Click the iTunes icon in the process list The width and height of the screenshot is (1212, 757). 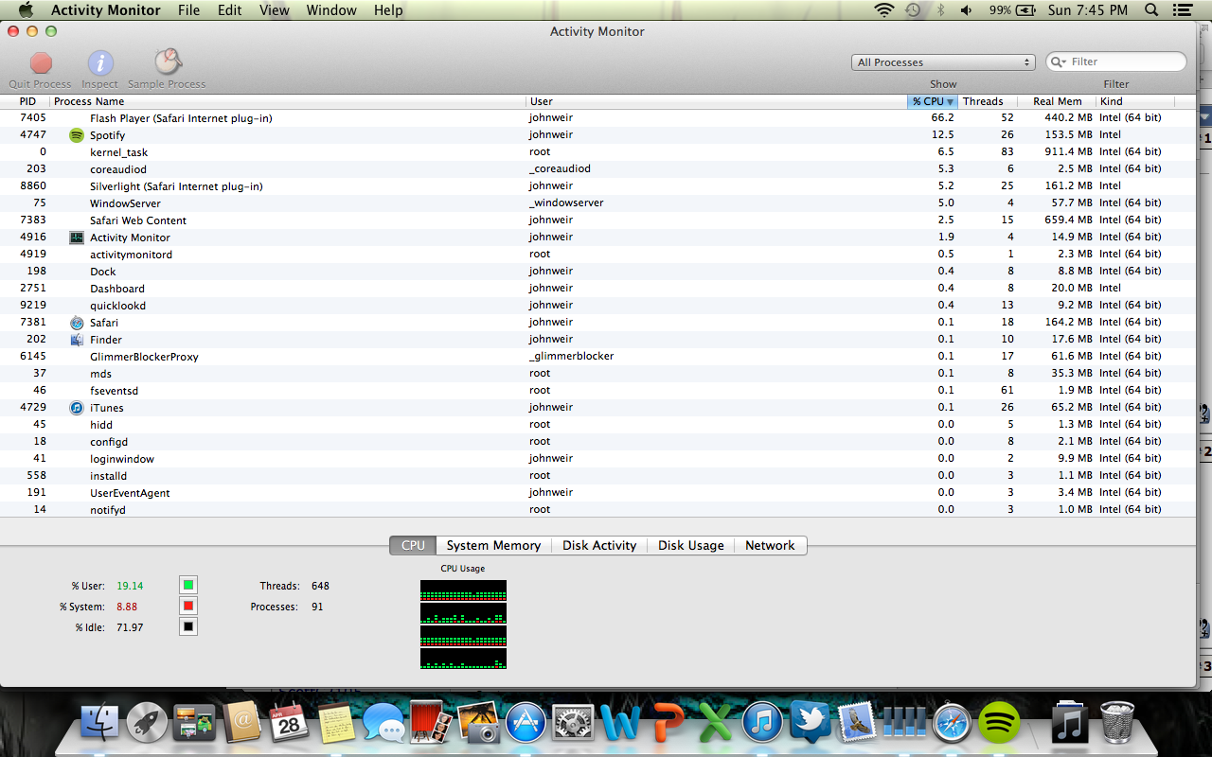[x=77, y=408]
